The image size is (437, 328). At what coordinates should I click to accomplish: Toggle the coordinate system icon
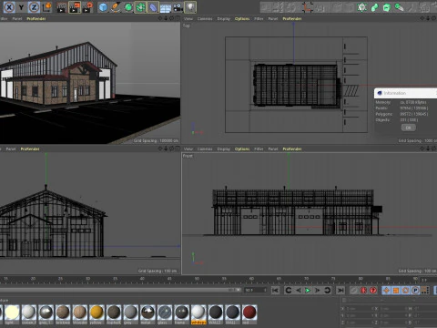click(x=47, y=7)
